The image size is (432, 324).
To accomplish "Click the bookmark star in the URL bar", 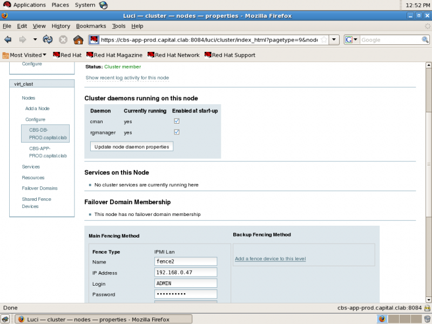I will pyautogui.click(x=324, y=39).
